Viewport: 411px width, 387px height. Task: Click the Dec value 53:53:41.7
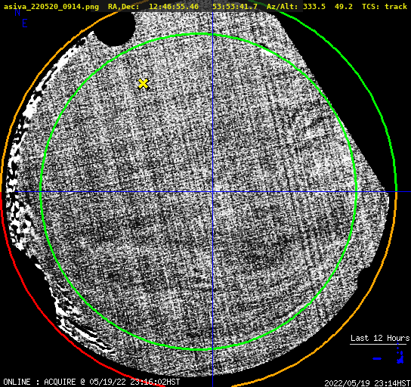pos(235,6)
